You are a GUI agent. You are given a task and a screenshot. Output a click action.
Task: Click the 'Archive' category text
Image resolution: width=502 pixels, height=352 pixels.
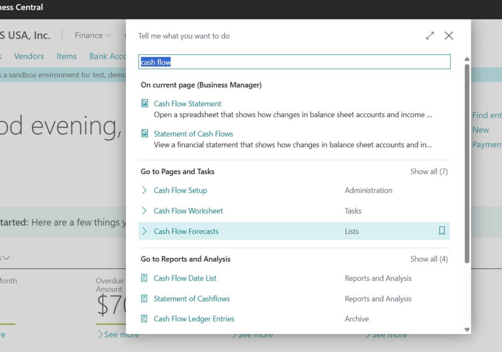click(357, 319)
